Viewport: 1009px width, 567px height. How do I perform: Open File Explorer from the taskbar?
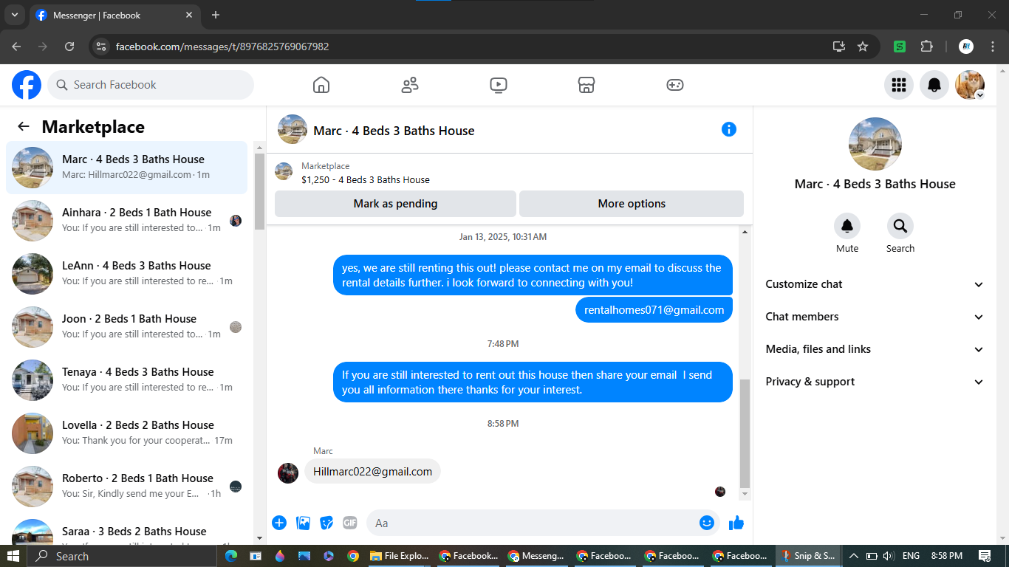point(401,556)
